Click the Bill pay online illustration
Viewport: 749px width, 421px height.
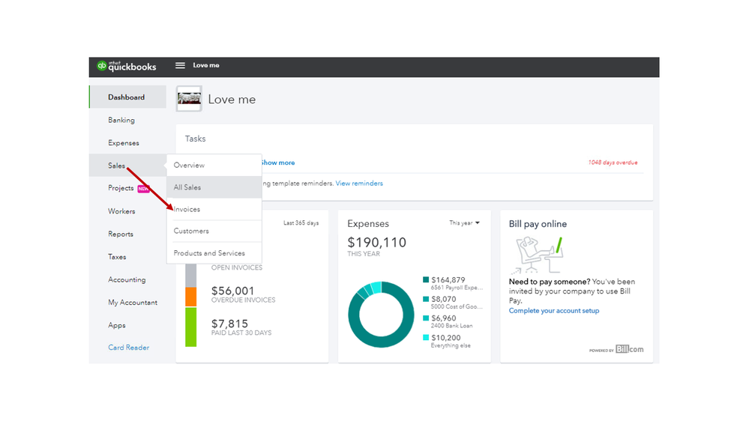[x=539, y=255]
